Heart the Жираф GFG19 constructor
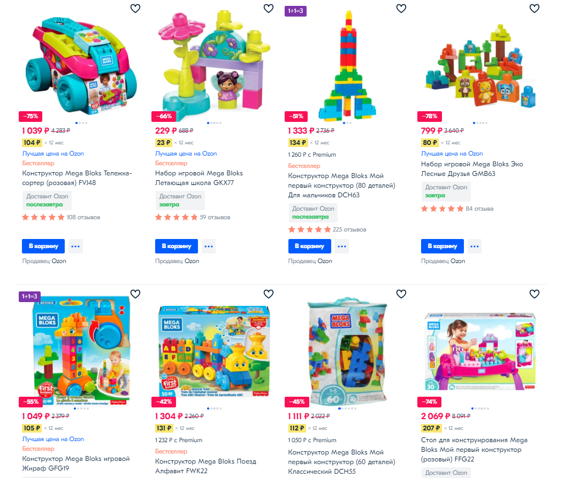Screen dimensions: 580x478 coord(135,294)
